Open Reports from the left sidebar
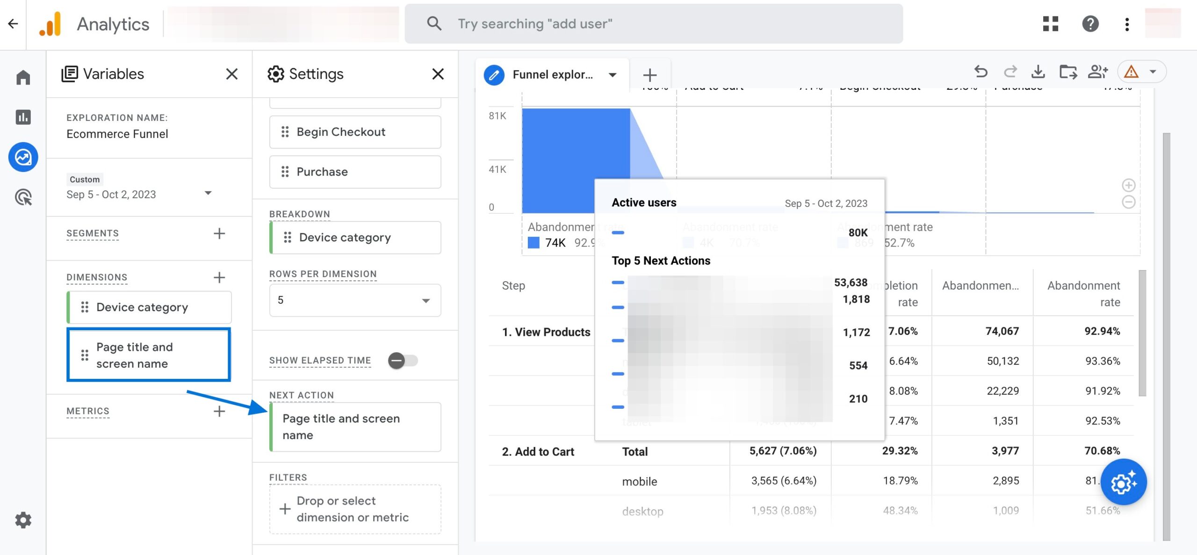Screen dimensions: 1197x555 23,117
